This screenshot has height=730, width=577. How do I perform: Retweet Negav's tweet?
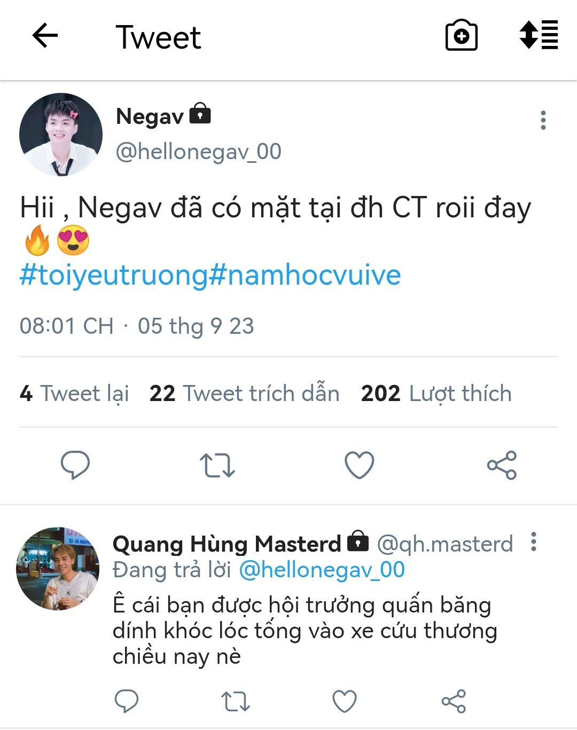pyautogui.click(x=217, y=465)
